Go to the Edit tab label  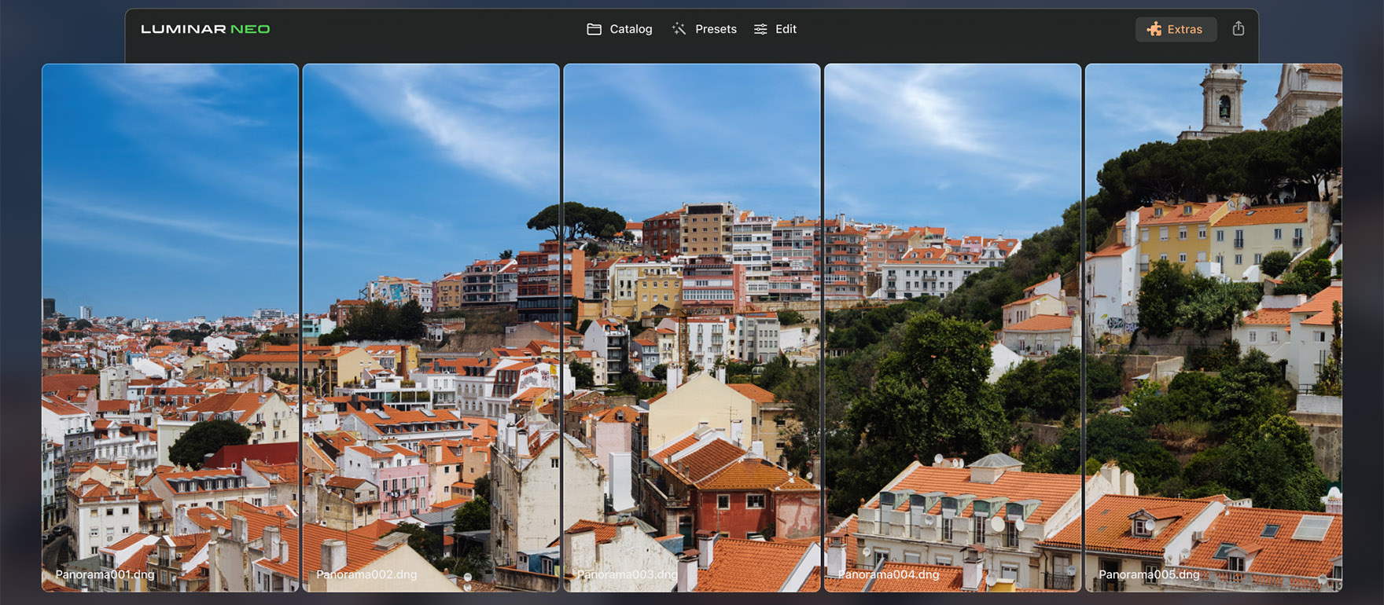[x=786, y=29]
